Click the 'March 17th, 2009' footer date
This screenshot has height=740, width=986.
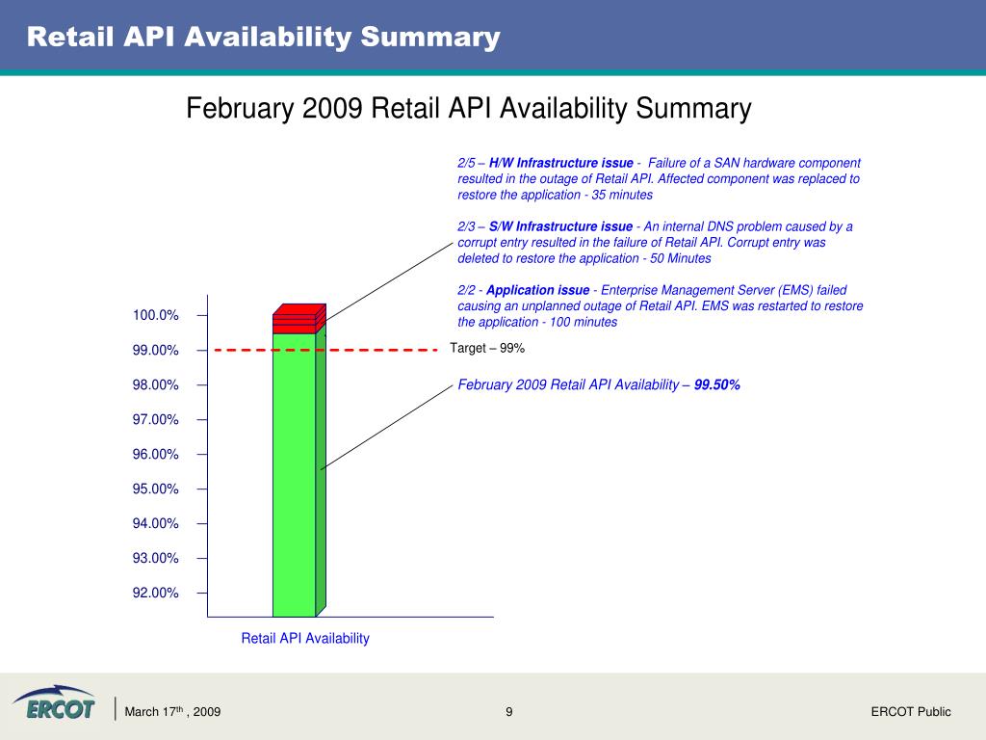click(x=172, y=711)
